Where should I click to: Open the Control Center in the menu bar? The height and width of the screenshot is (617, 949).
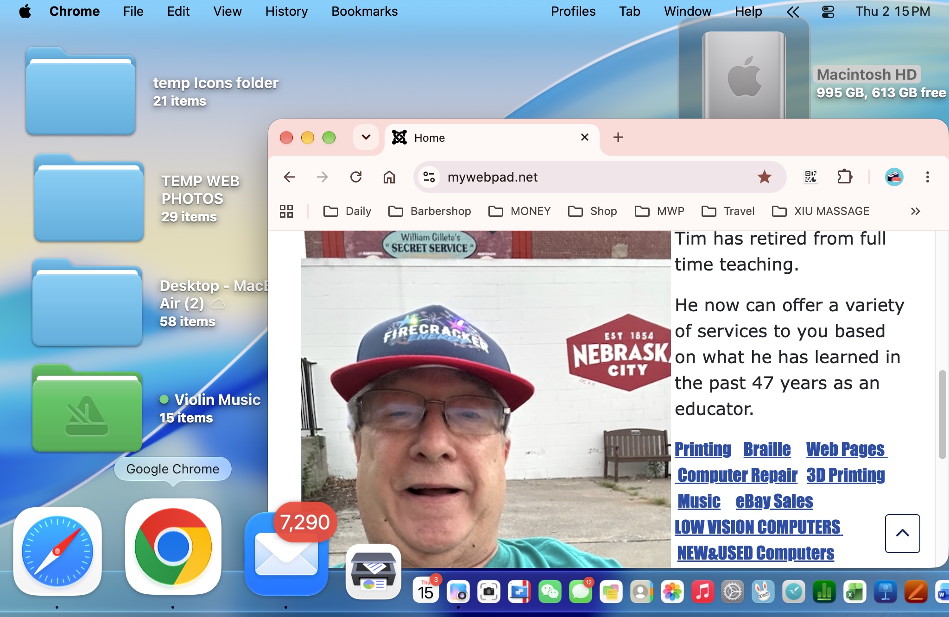click(828, 12)
